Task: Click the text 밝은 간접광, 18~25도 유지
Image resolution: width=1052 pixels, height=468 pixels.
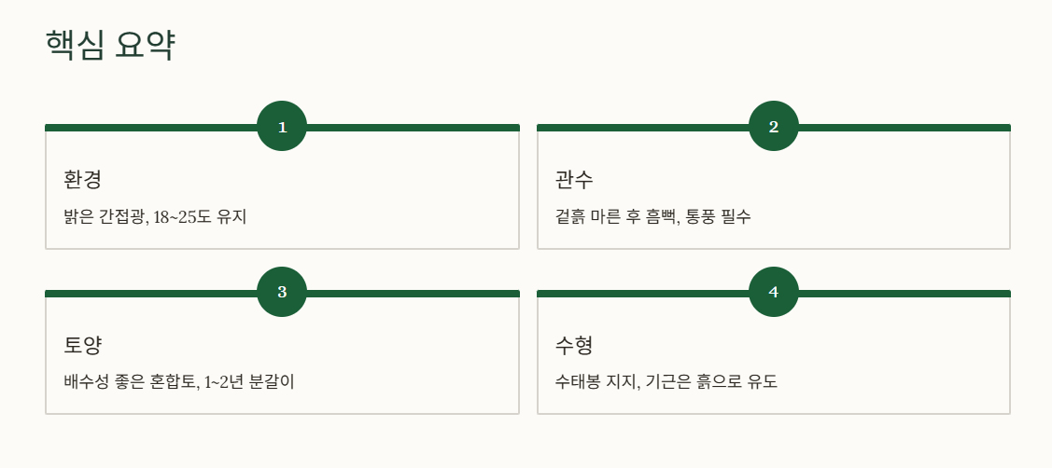Action: (x=156, y=216)
